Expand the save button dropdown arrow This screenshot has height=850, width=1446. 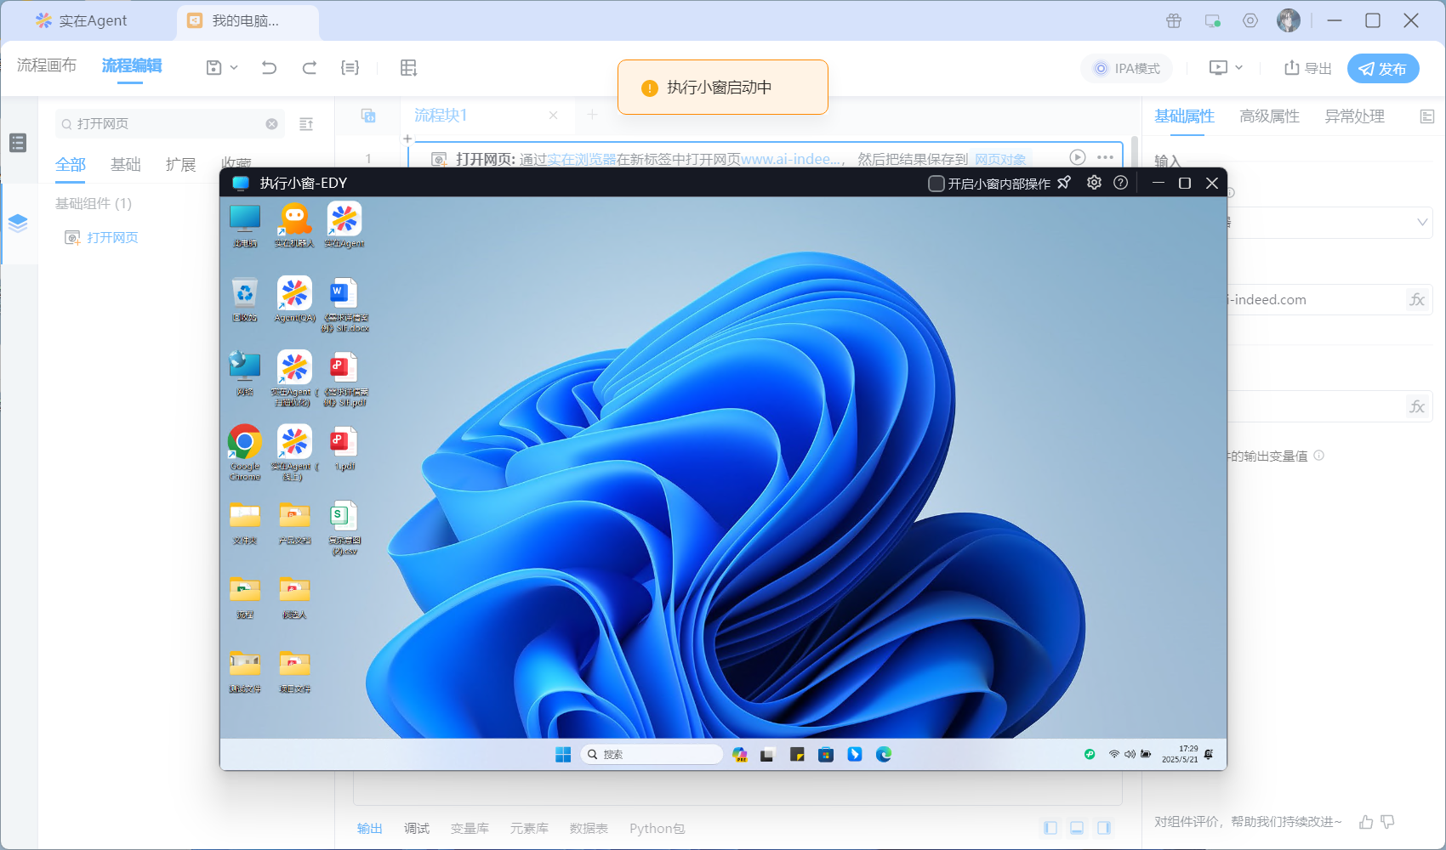[234, 68]
